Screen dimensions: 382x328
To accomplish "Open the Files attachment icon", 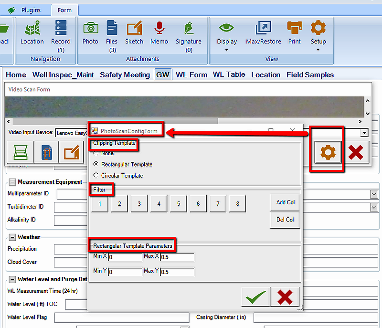I will pyautogui.click(x=112, y=29).
